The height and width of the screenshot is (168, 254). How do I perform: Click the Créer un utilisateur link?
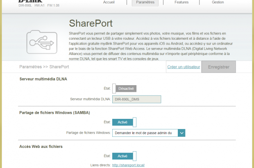coord(184,67)
